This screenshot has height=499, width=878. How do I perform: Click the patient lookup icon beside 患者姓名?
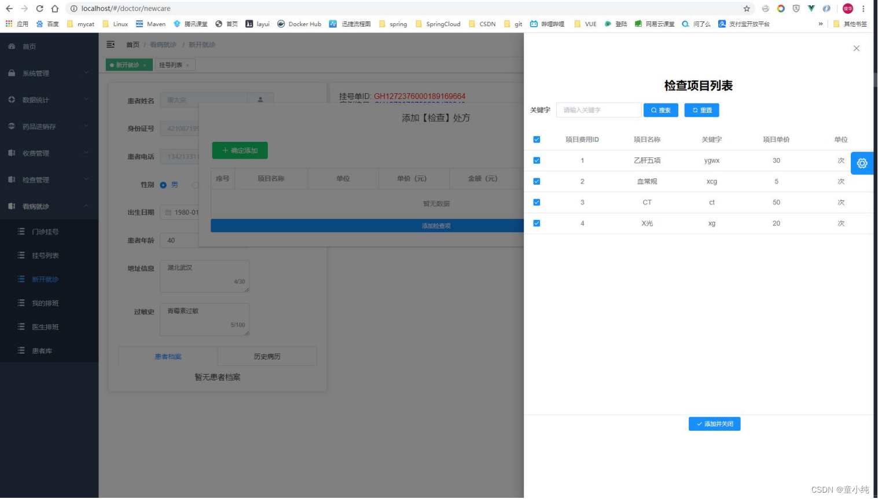(x=260, y=100)
